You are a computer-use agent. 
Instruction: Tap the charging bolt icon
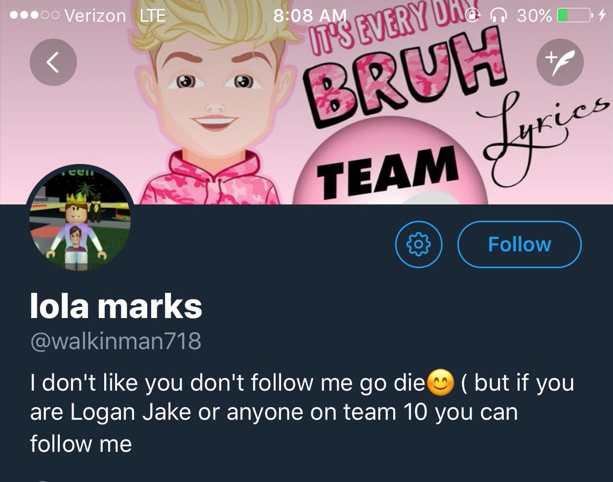(x=601, y=16)
